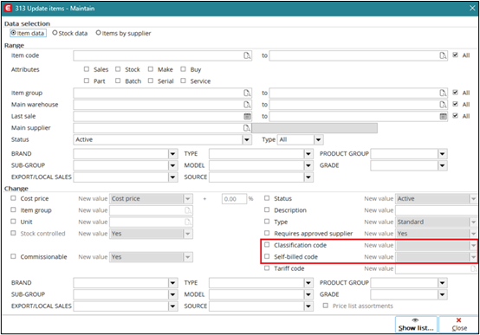The image size is (480, 335).
Task: Tick the Sales attribute checkbox
Action: (x=87, y=69)
